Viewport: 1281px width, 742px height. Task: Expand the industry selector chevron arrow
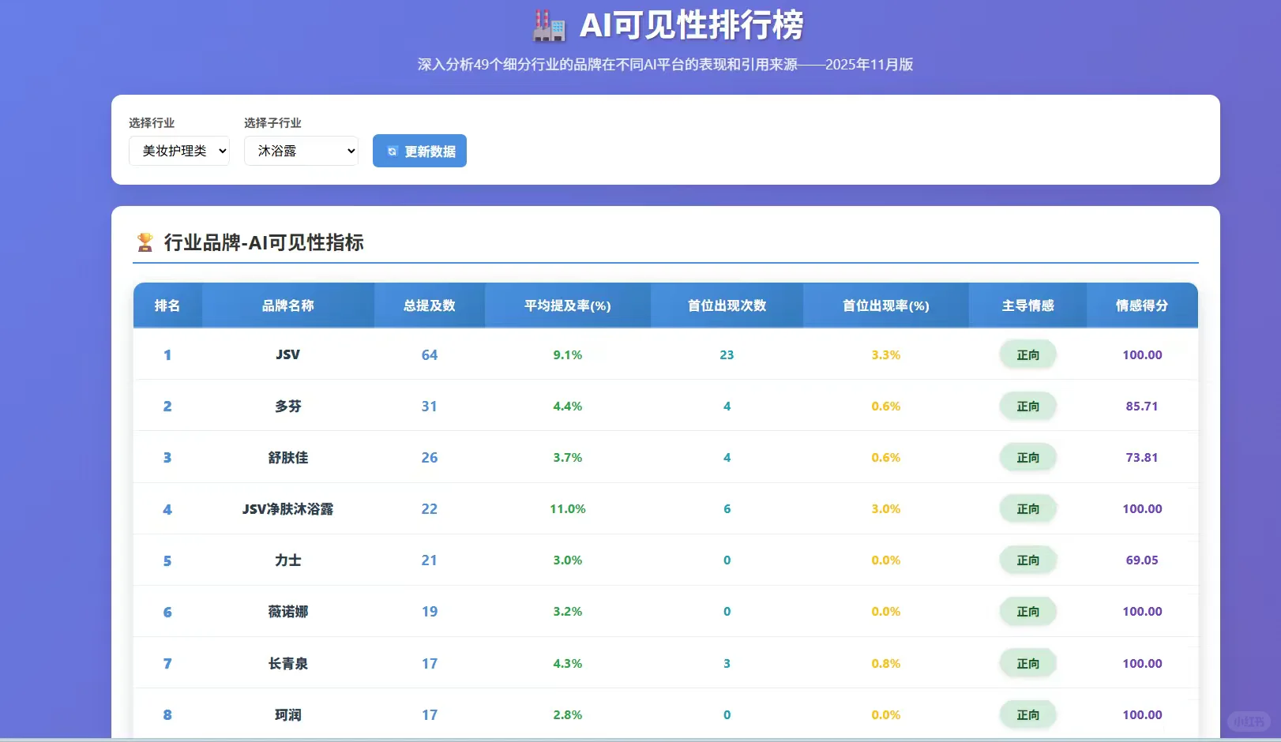(222, 151)
